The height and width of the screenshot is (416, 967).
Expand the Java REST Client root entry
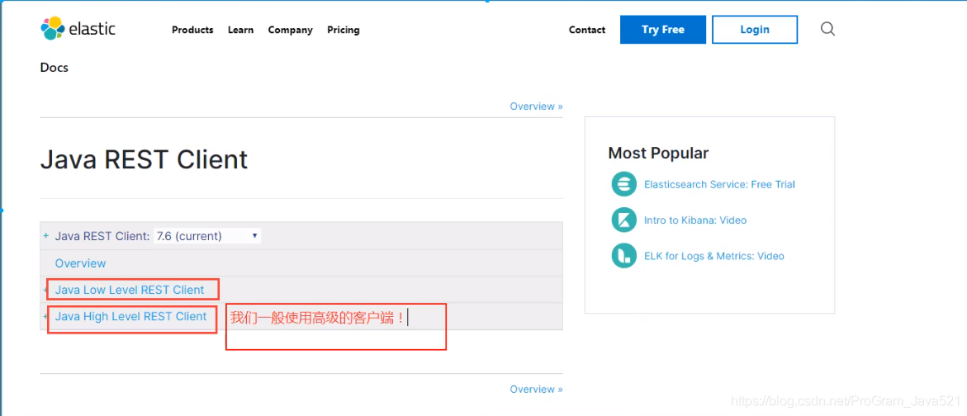pyautogui.click(x=45, y=236)
